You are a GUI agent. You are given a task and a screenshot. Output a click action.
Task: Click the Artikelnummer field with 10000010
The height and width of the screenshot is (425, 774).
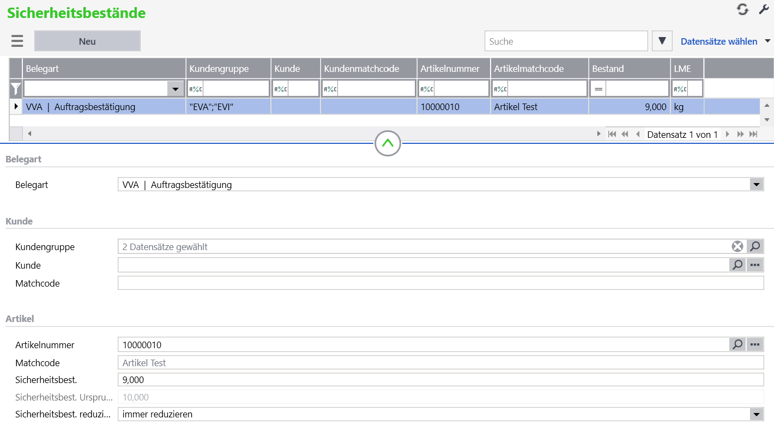pos(424,344)
